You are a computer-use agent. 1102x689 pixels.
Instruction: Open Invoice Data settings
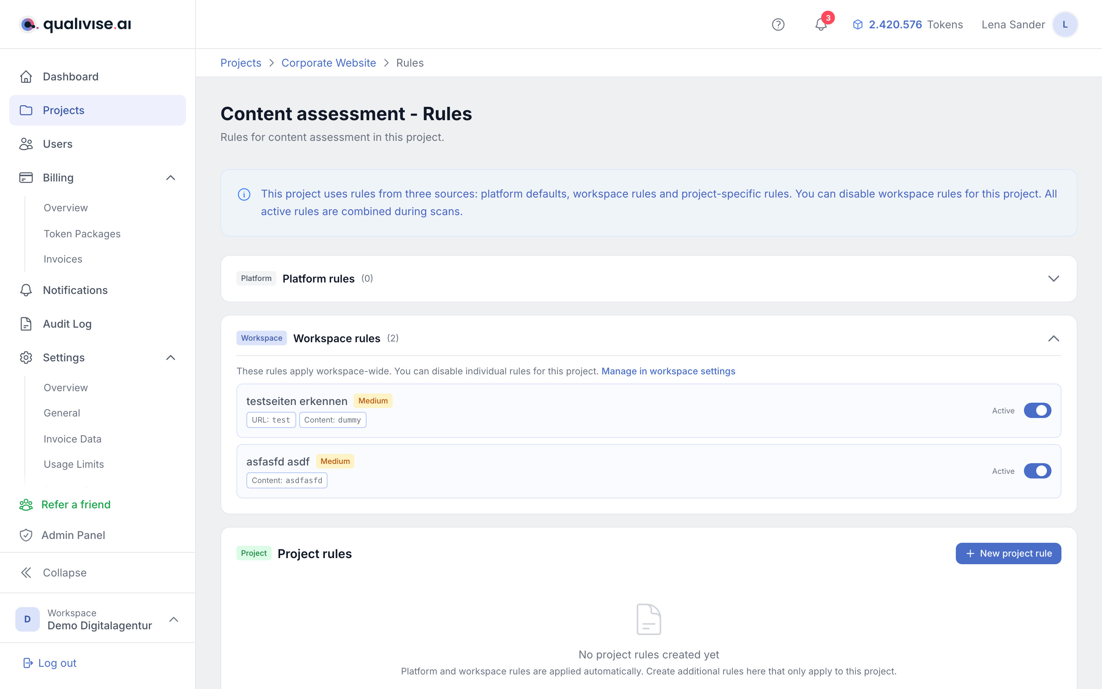coord(72,439)
